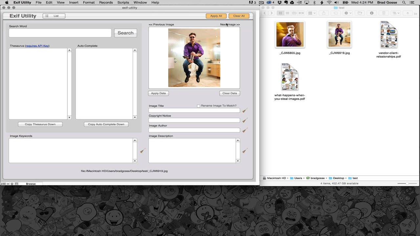The image size is (420, 236).
Task: Switch Finder to column view
Action: point(294,13)
